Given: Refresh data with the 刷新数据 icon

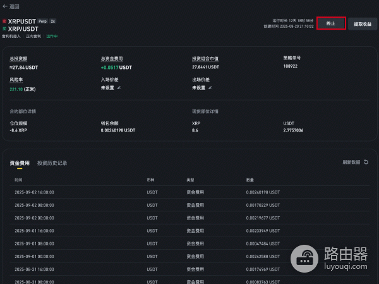Looking at the screenshot, I should 366,162.
